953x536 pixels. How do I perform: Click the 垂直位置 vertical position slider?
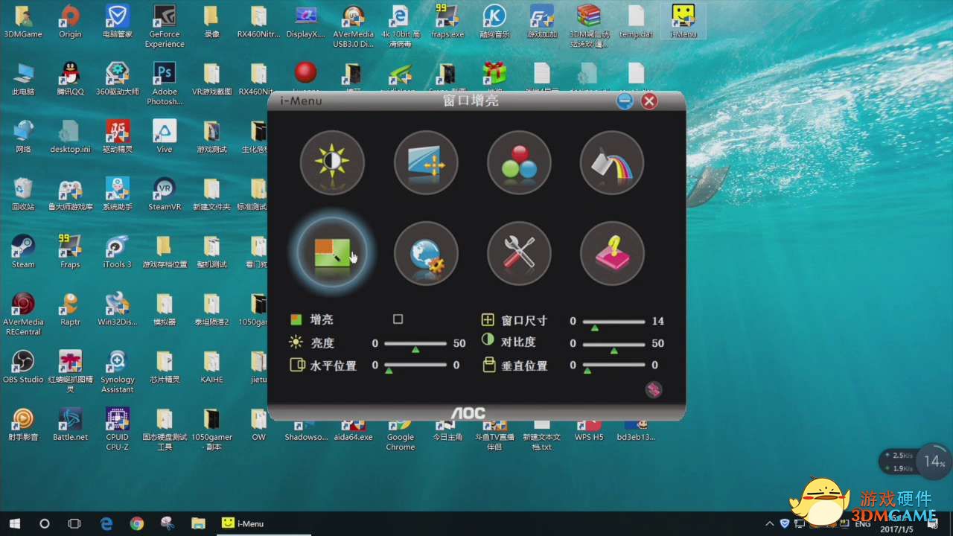click(x=613, y=365)
